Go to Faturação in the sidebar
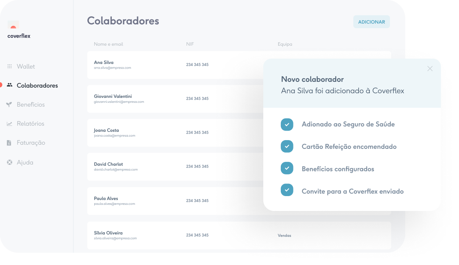This screenshot has width=459, height=265. [31, 143]
